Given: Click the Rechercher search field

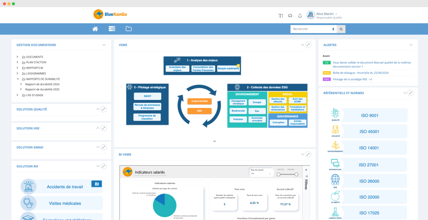Looking at the screenshot, I should (x=311, y=29).
